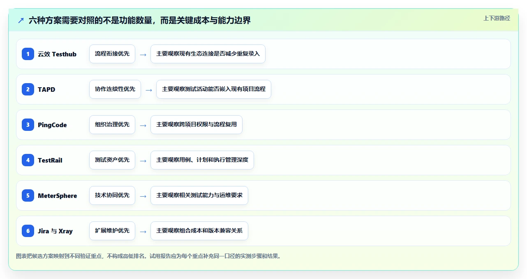Select the number 2 badge
The height and width of the screenshot is (279, 527).
click(x=28, y=89)
